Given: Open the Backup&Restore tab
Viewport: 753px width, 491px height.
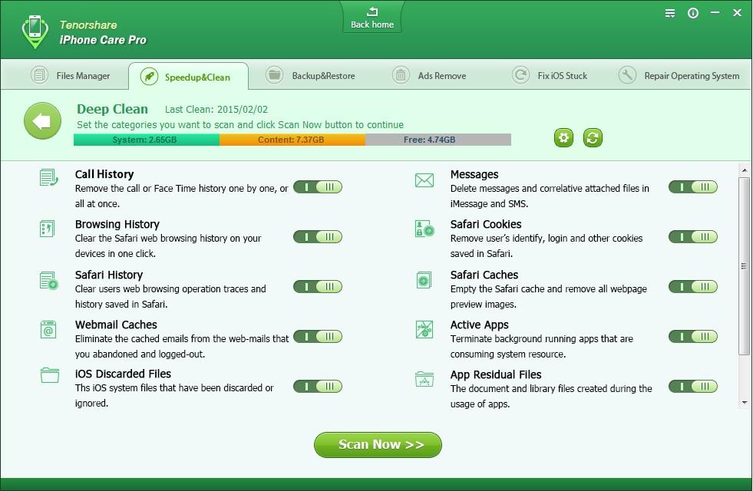Looking at the screenshot, I should [x=310, y=76].
